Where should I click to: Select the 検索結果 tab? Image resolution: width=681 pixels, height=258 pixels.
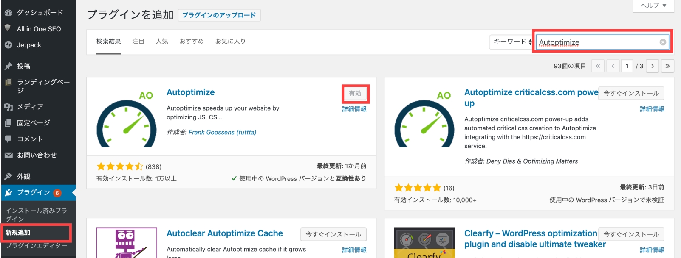pyautogui.click(x=108, y=42)
